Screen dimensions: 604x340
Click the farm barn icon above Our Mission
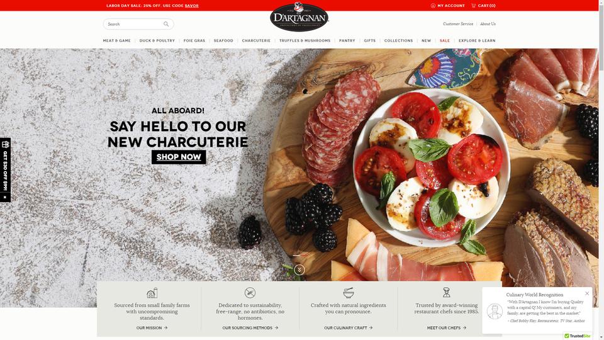[x=152, y=293]
